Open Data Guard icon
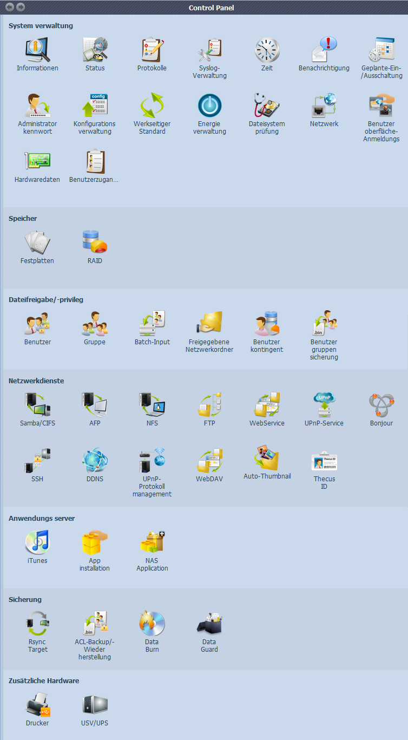Screen dimensions: 408x740 [209, 624]
